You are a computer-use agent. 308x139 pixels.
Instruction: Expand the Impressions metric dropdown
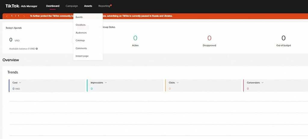tap(106, 83)
